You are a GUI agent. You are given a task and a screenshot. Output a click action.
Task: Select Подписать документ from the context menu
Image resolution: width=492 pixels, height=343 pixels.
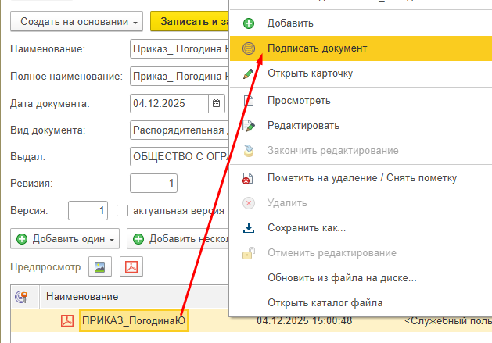(x=317, y=48)
